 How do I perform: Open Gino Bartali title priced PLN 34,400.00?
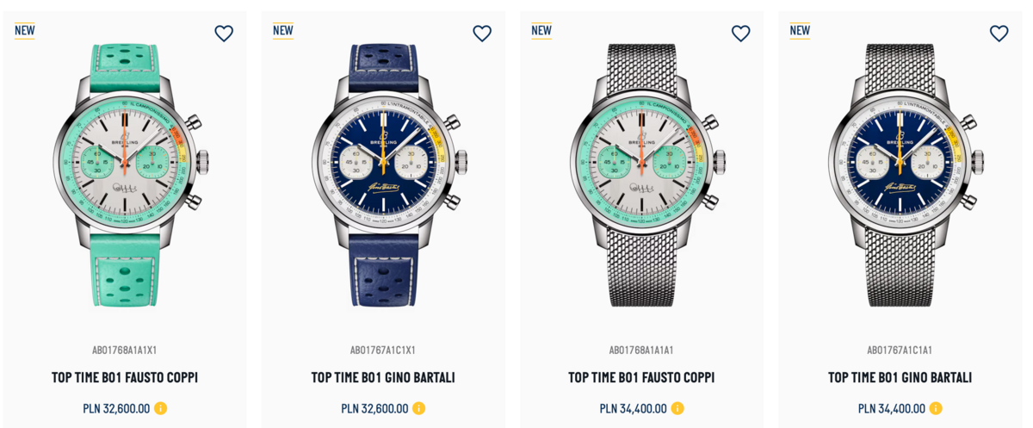[x=900, y=378]
